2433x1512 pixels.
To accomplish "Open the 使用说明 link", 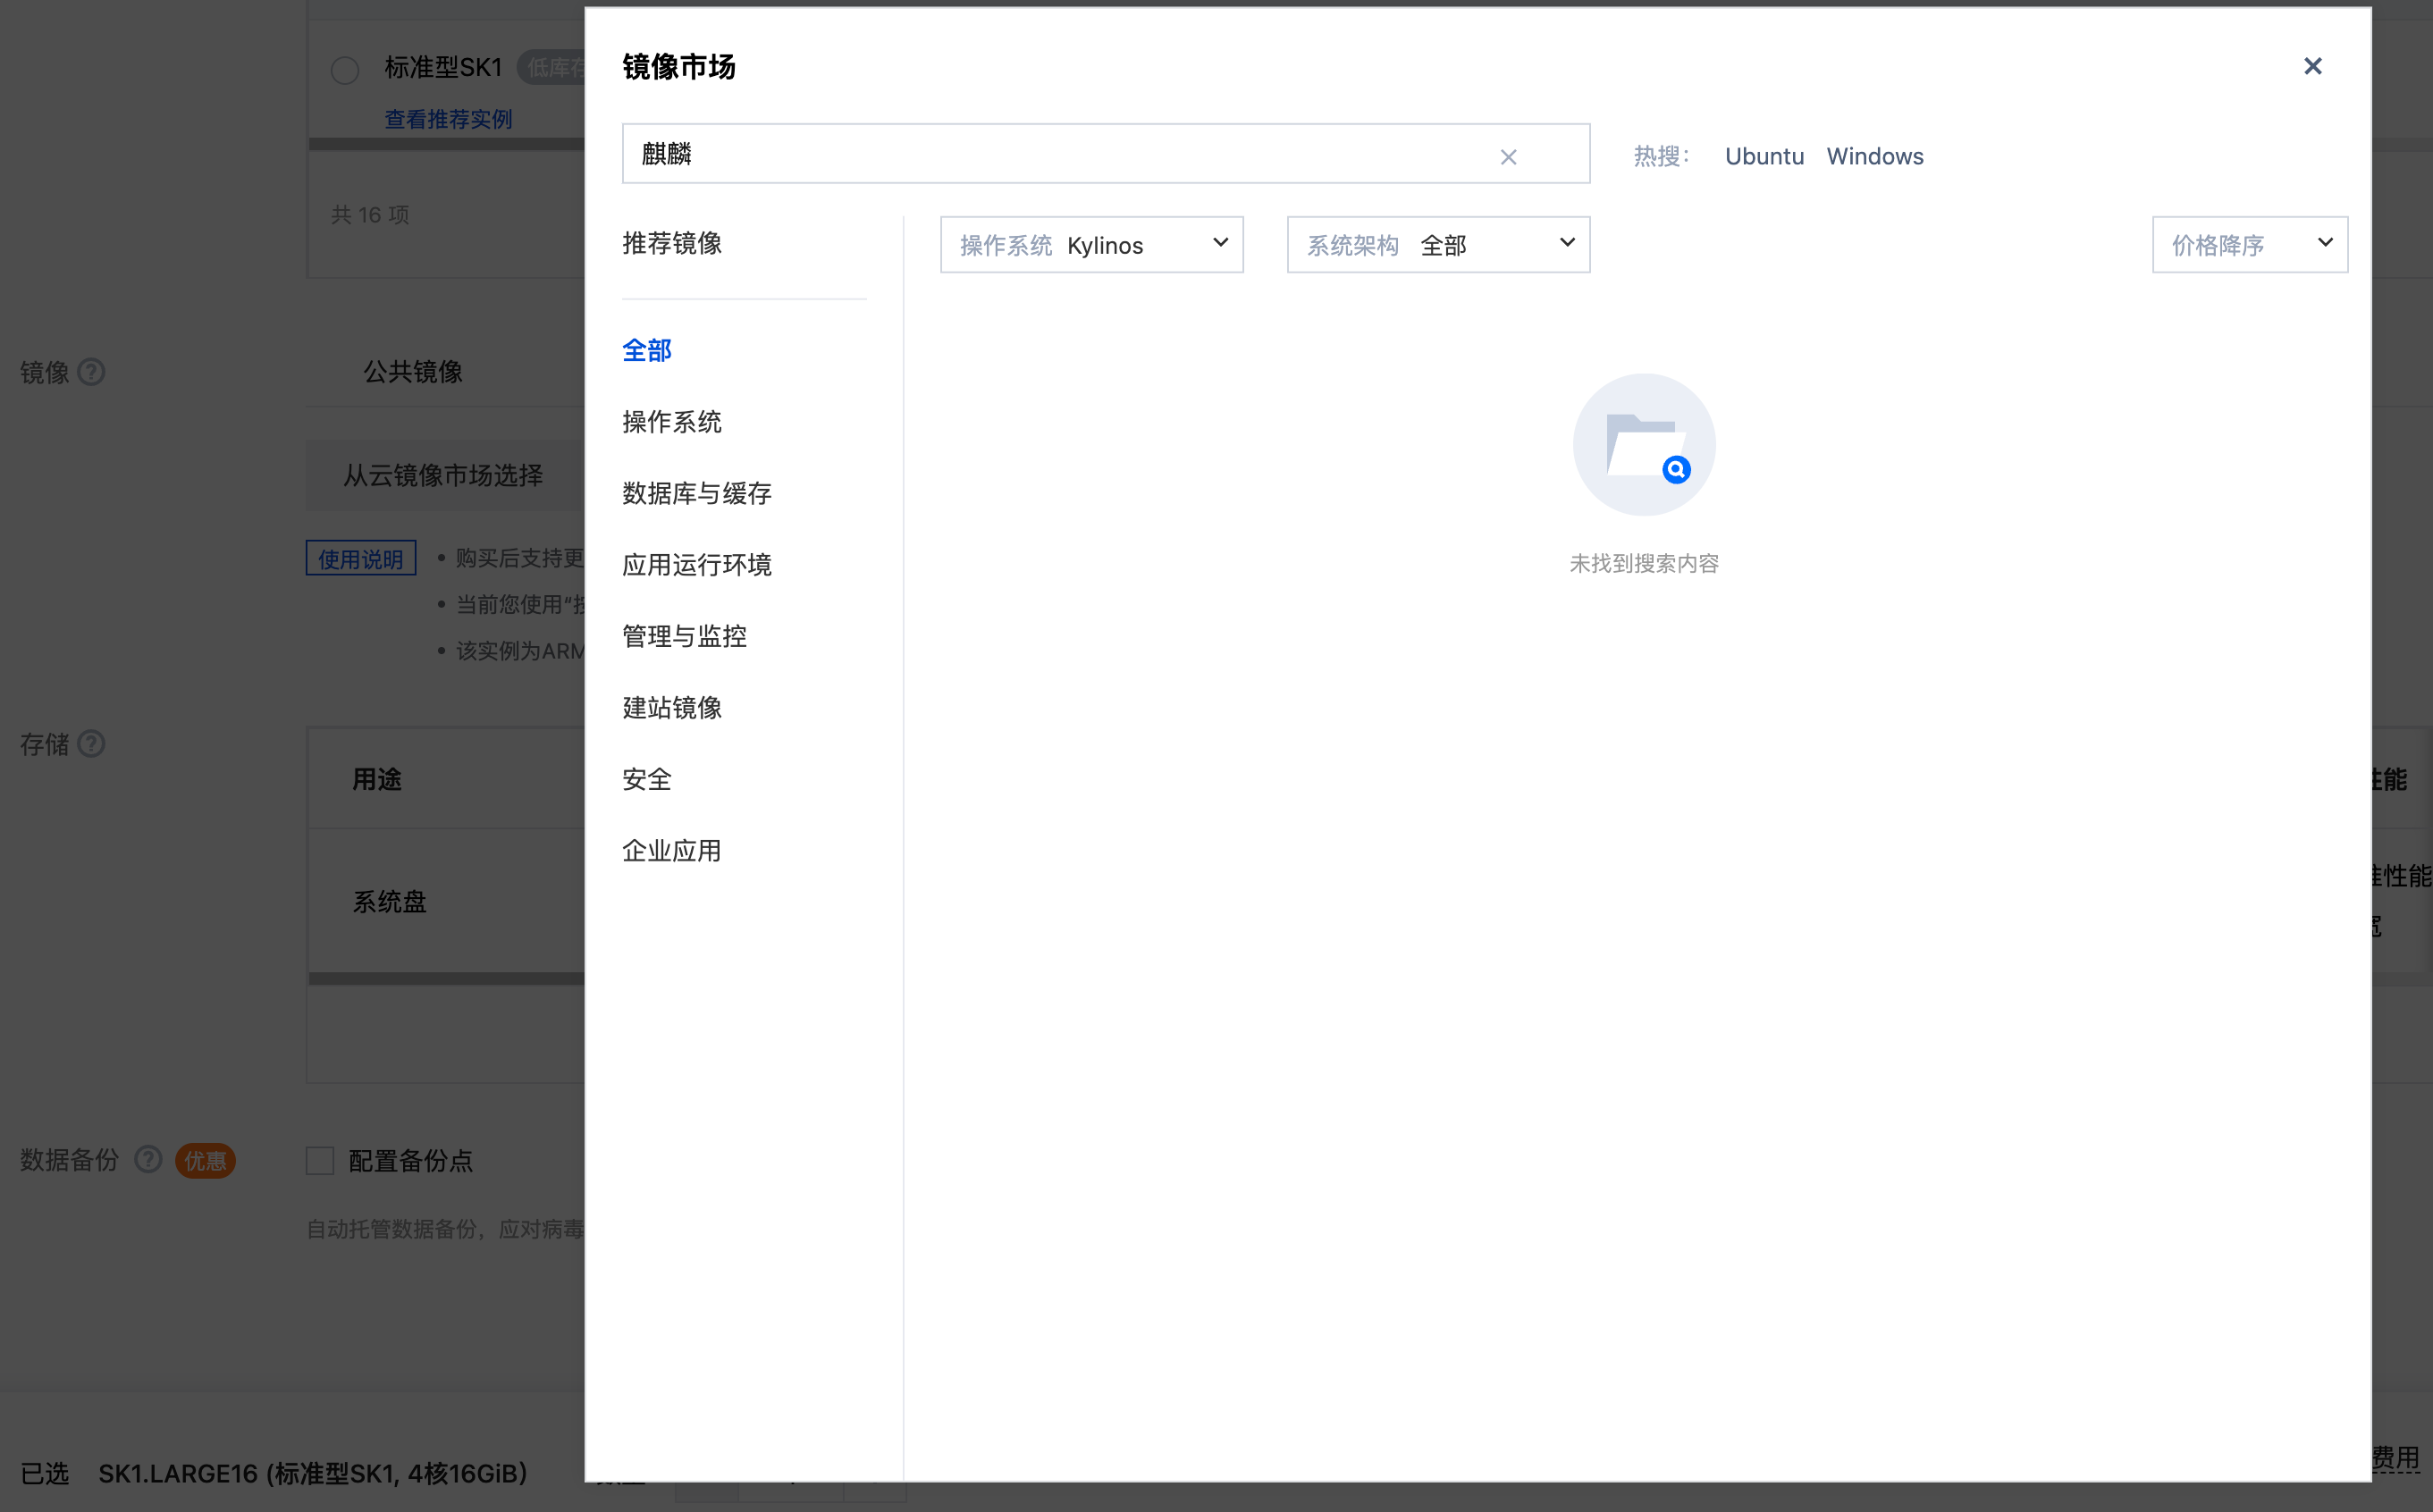I will pyautogui.click(x=361, y=558).
